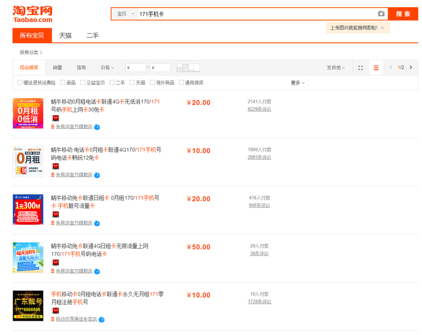Click Tmall badge under 永久无月租 listing

55,311
